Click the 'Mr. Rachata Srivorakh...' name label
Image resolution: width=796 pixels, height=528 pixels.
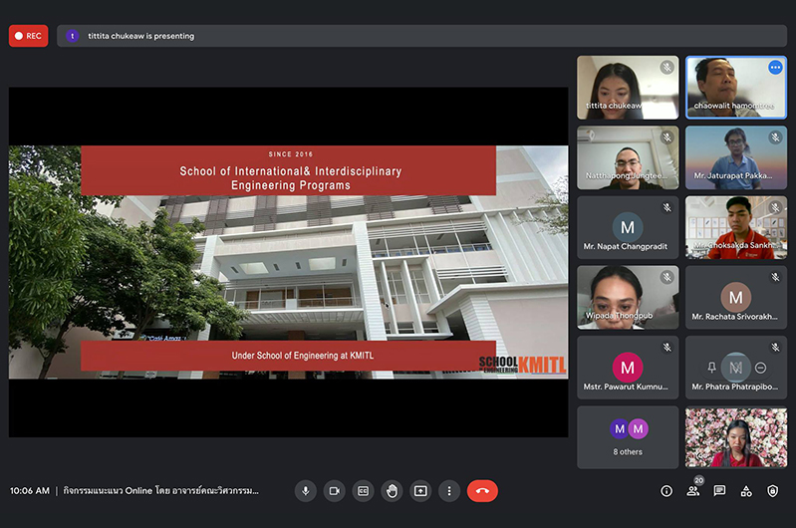point(734,316)
